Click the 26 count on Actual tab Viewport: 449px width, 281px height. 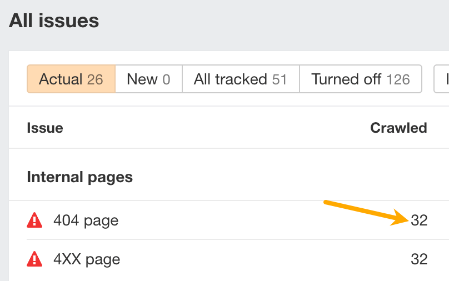point(95,79)
